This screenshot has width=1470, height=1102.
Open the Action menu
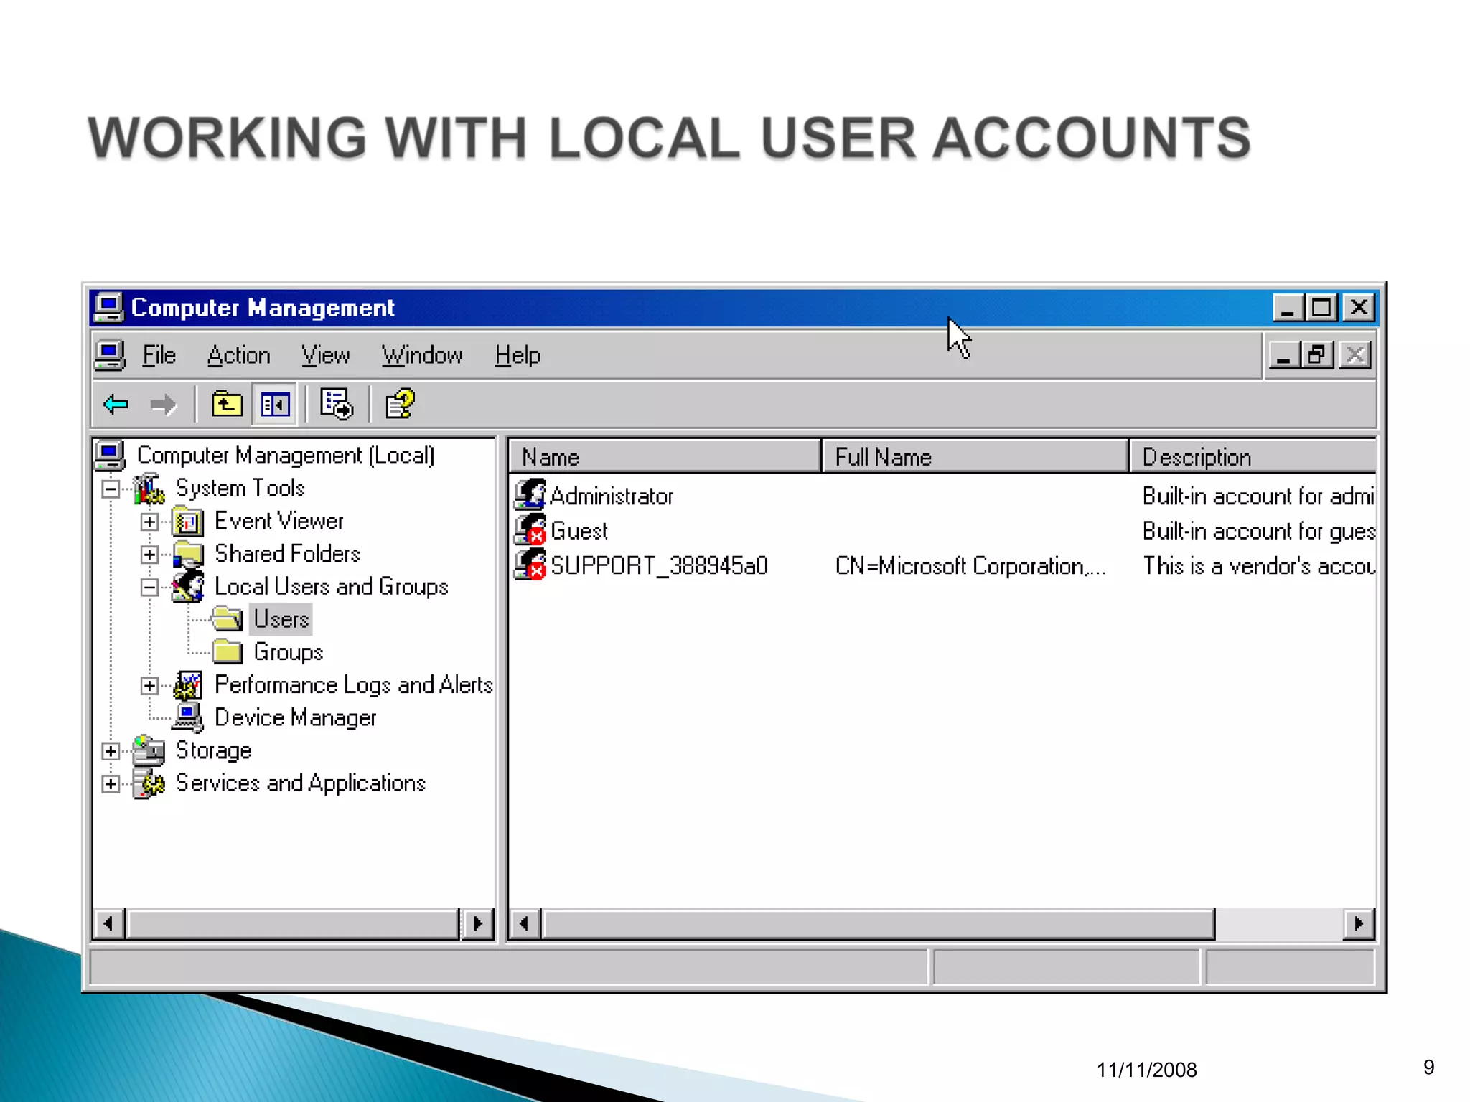click(x=238, y=356)
